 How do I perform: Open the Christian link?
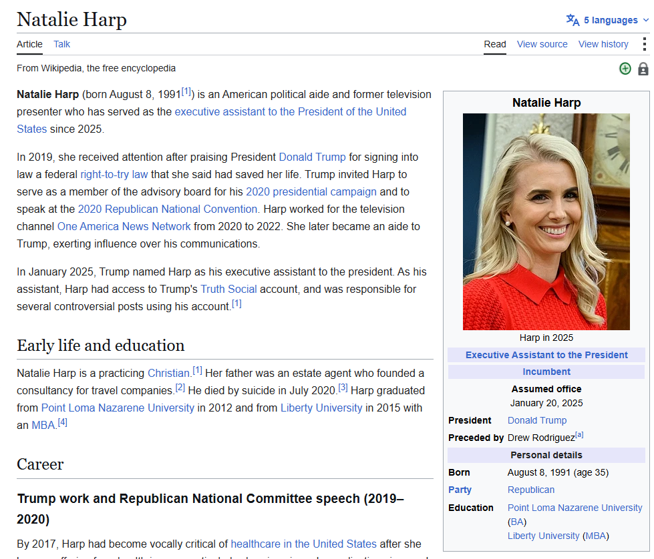point(168,373)
